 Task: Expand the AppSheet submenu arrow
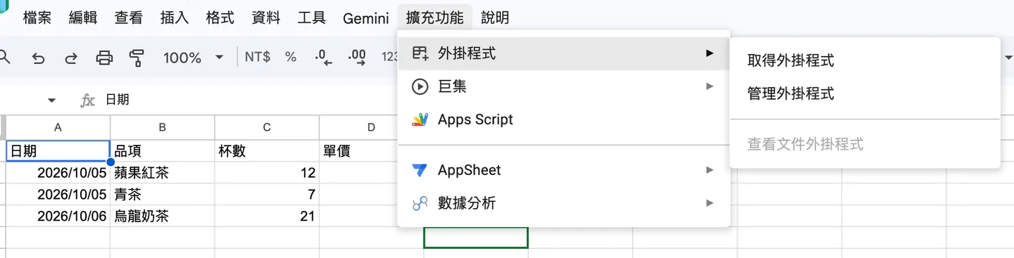click(x=710, y=170)
